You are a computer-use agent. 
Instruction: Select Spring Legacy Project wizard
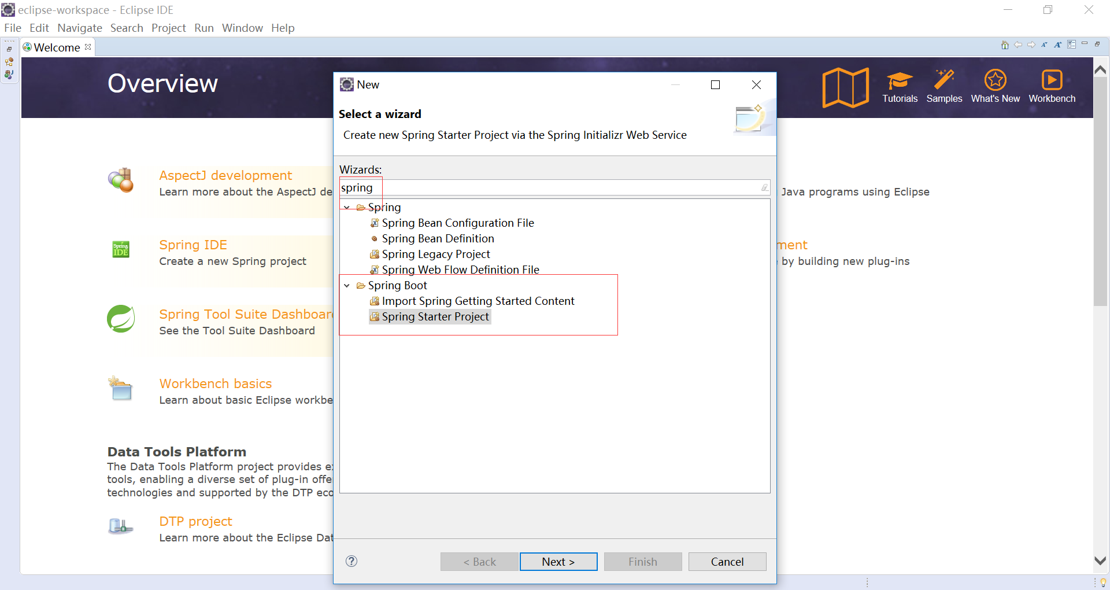(x=430, y=254)
